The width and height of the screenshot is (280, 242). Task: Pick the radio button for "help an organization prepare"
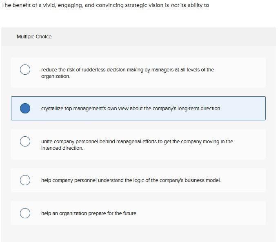[x=25, y=213]
